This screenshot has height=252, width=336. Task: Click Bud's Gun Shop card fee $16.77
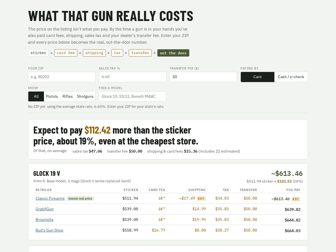pos(158,230)
